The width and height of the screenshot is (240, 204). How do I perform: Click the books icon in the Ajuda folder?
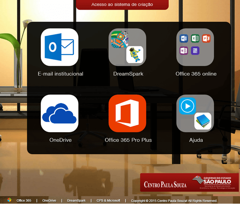pos(203,121)
